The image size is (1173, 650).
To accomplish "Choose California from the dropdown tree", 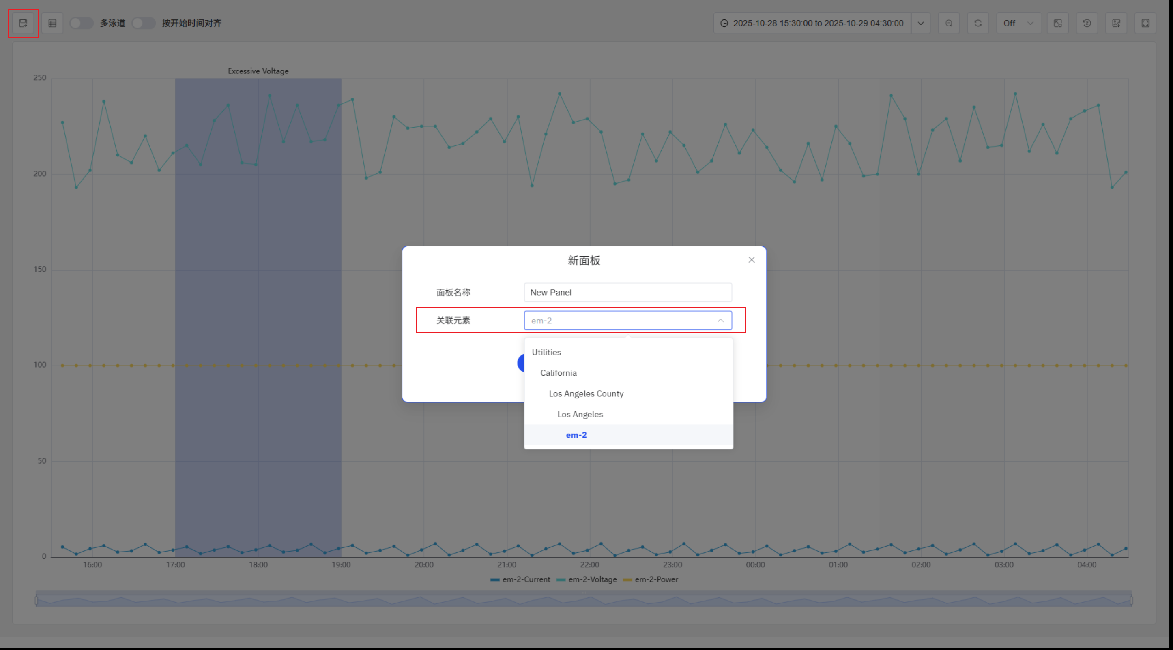I will 558,373.
